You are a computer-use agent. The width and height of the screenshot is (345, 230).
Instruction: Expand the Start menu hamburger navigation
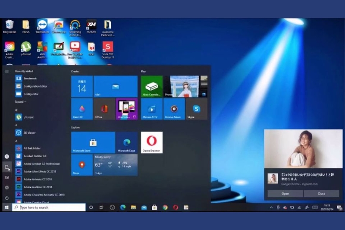pos(7,71)
